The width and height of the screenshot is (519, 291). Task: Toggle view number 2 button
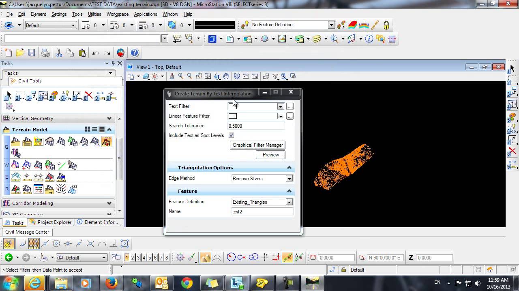coord(133,257)
